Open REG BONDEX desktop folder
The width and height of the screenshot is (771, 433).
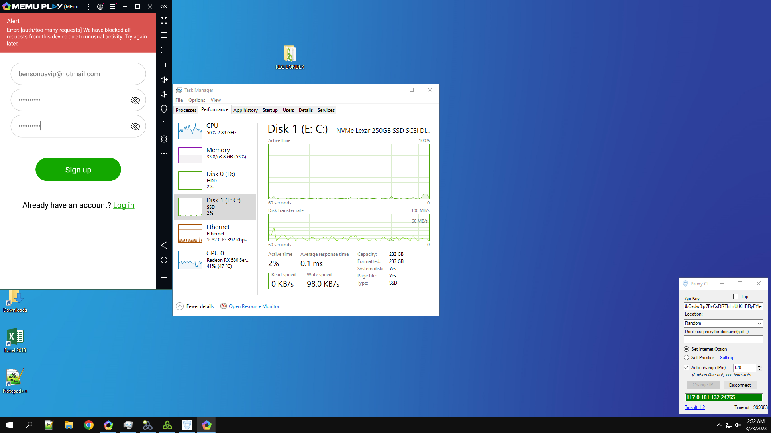[x=290, y=57]
